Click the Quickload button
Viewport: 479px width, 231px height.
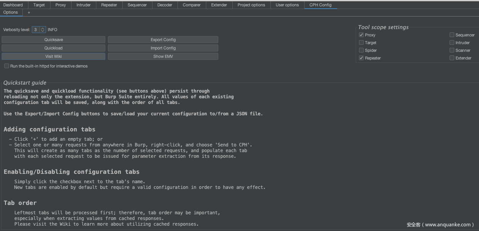pyautogui.click(x=53, y=48)
